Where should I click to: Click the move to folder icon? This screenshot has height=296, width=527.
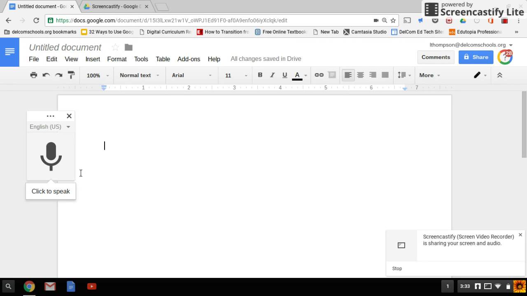(x=128, y=47)
